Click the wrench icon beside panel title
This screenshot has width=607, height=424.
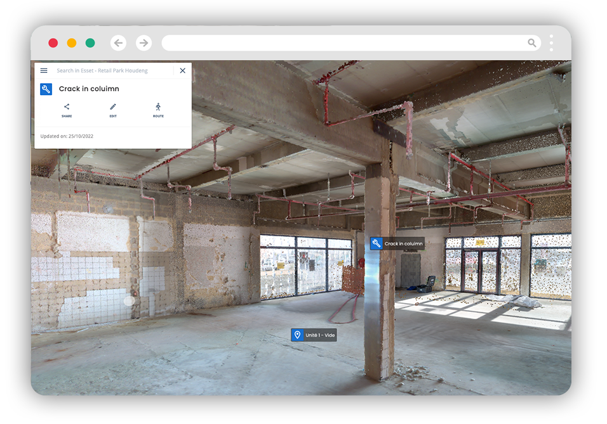tap(46, 89)
